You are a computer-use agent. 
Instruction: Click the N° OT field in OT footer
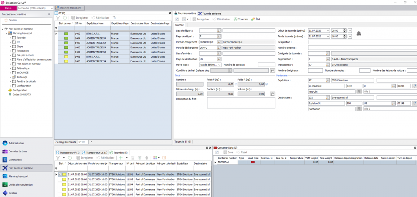[x=83, y=142]
